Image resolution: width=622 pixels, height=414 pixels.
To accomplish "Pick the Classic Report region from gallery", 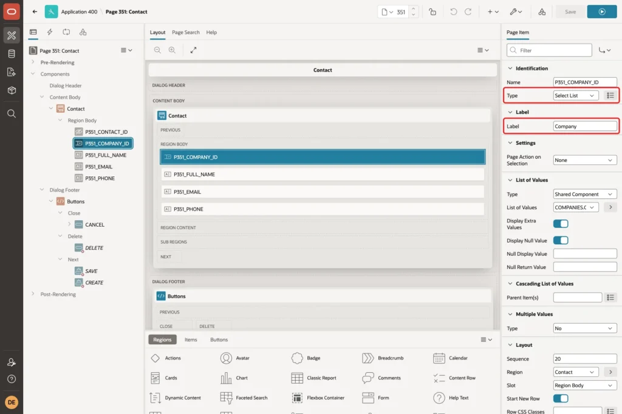I will click(314, 378).
